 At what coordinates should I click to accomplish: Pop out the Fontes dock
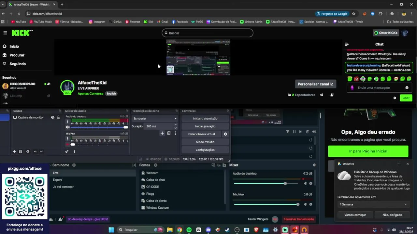point(60,111)
